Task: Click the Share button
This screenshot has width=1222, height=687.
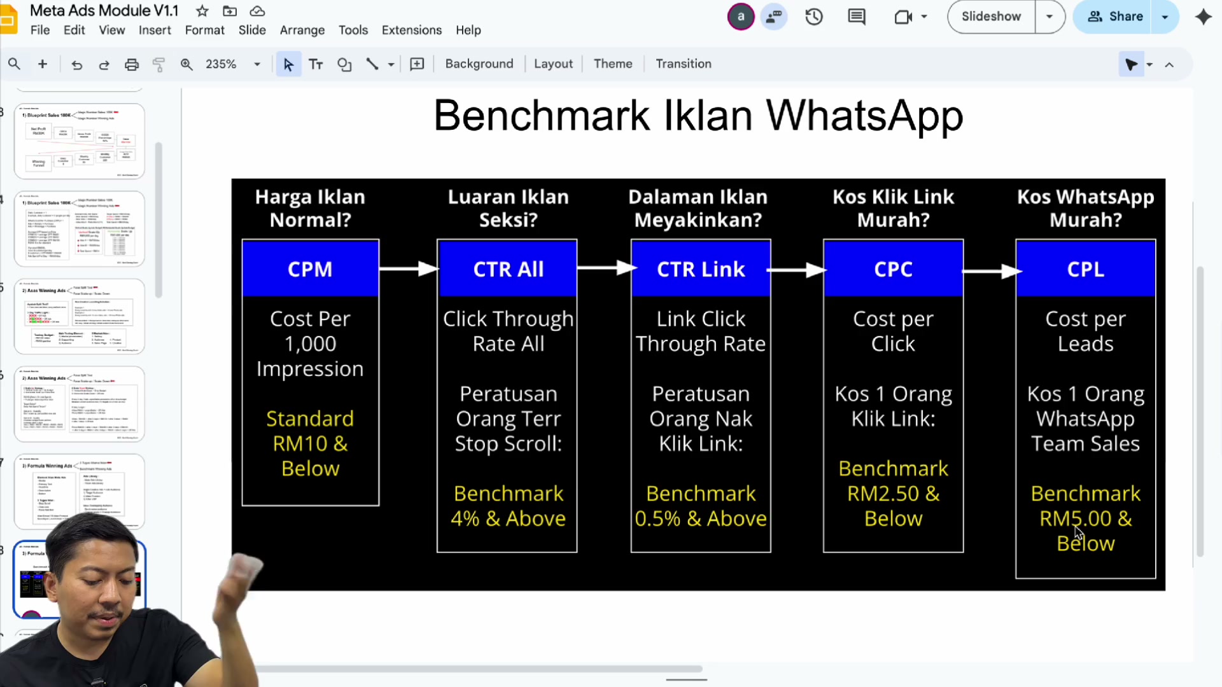Action: 1116,17
